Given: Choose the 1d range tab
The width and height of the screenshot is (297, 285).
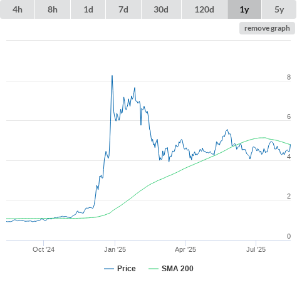Looking at the screenshot, I should click(x=88, y=9).
